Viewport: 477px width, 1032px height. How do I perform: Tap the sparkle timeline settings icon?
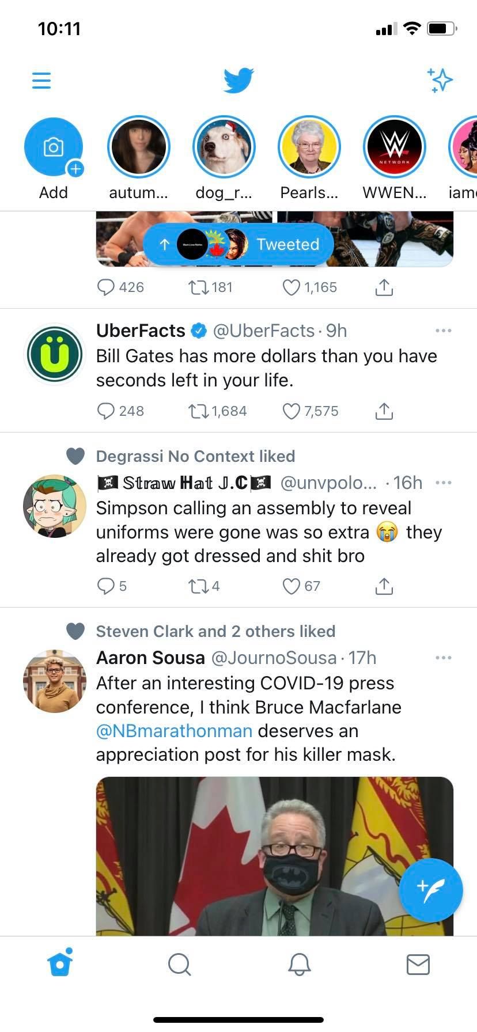tap(440, 81)
